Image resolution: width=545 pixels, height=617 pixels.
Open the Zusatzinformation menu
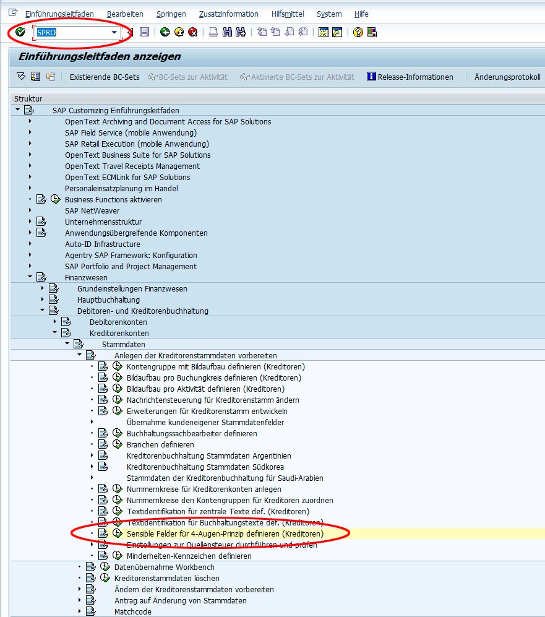(229, 14)
